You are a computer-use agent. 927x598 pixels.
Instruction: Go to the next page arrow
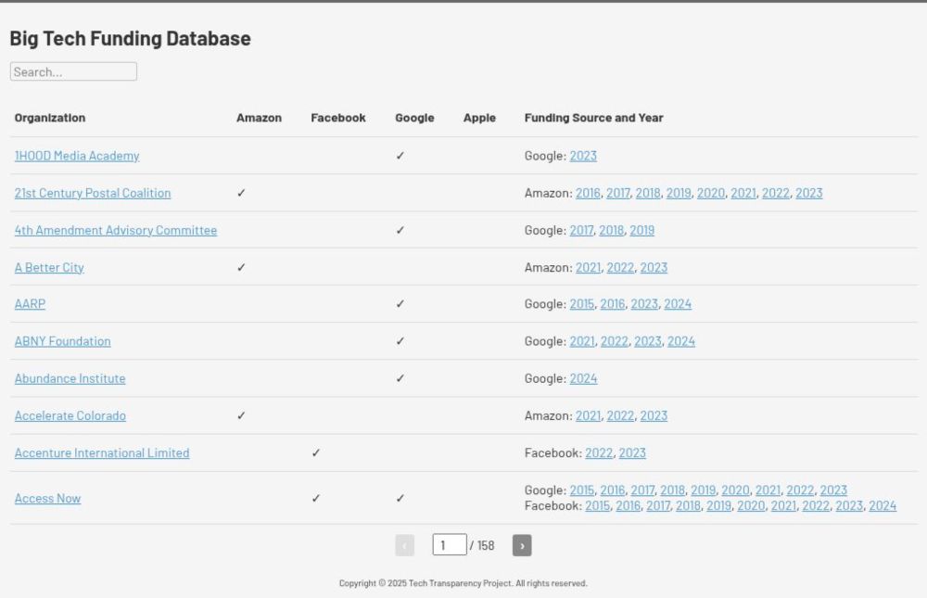coord(521,545)
